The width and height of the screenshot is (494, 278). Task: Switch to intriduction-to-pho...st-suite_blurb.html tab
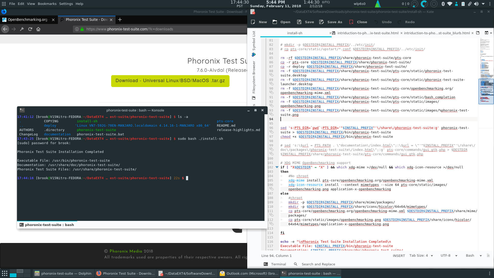coord(437,33)
